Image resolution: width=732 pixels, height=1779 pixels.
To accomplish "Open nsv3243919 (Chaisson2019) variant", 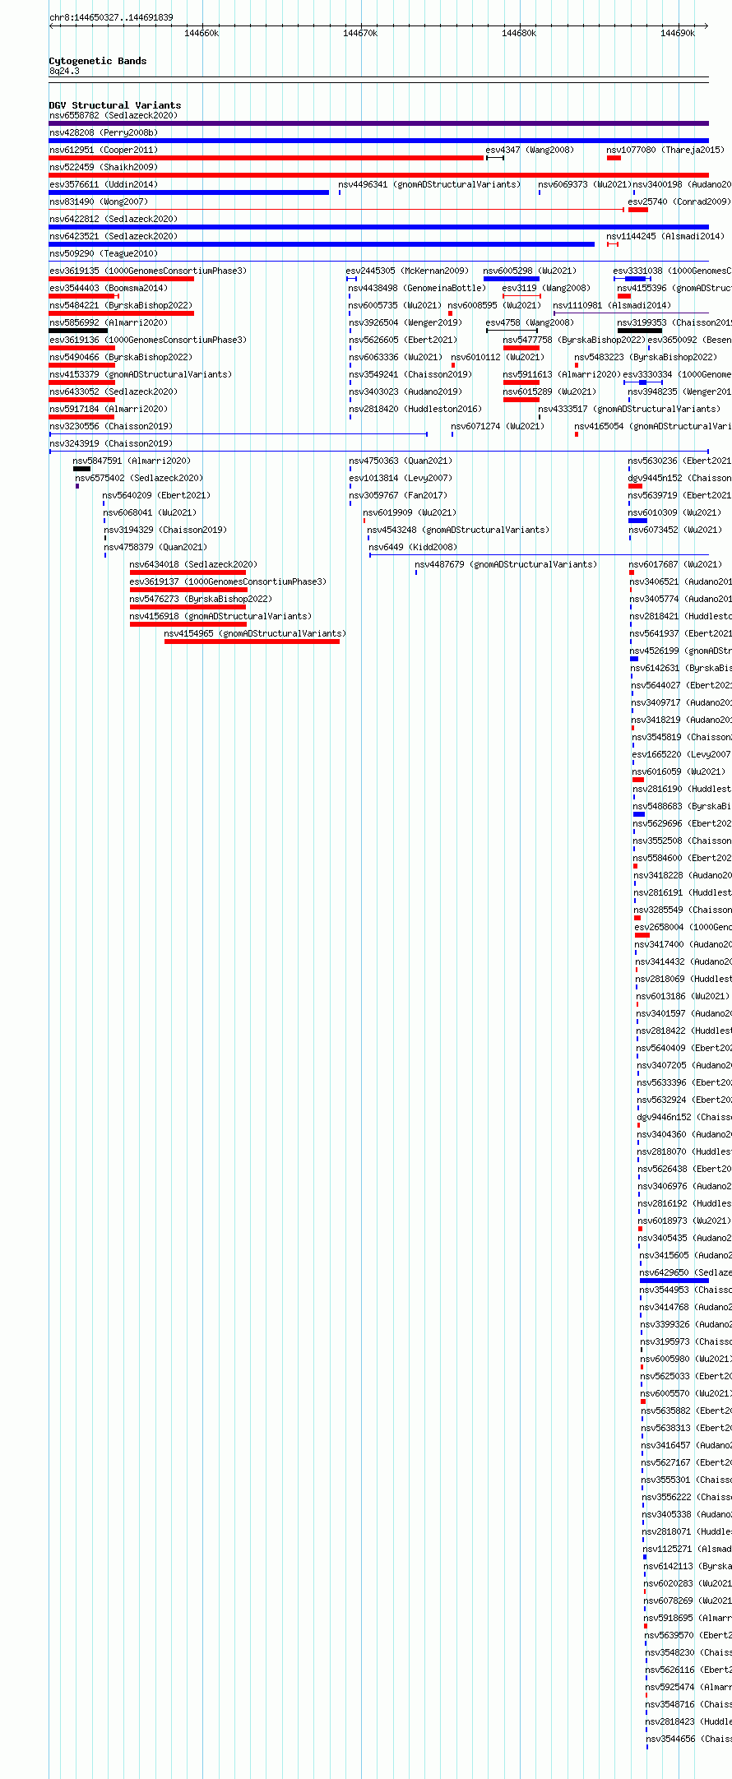I will [x=111, y=443].
